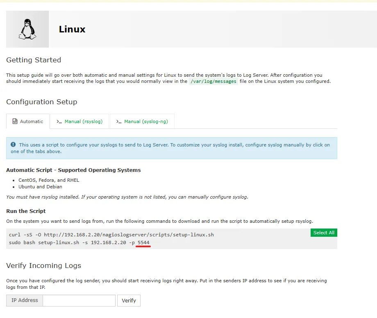Click the Automatic Script - Supported Operating Systems heading
The image size is (377, 318).
[x=73, y=170]
